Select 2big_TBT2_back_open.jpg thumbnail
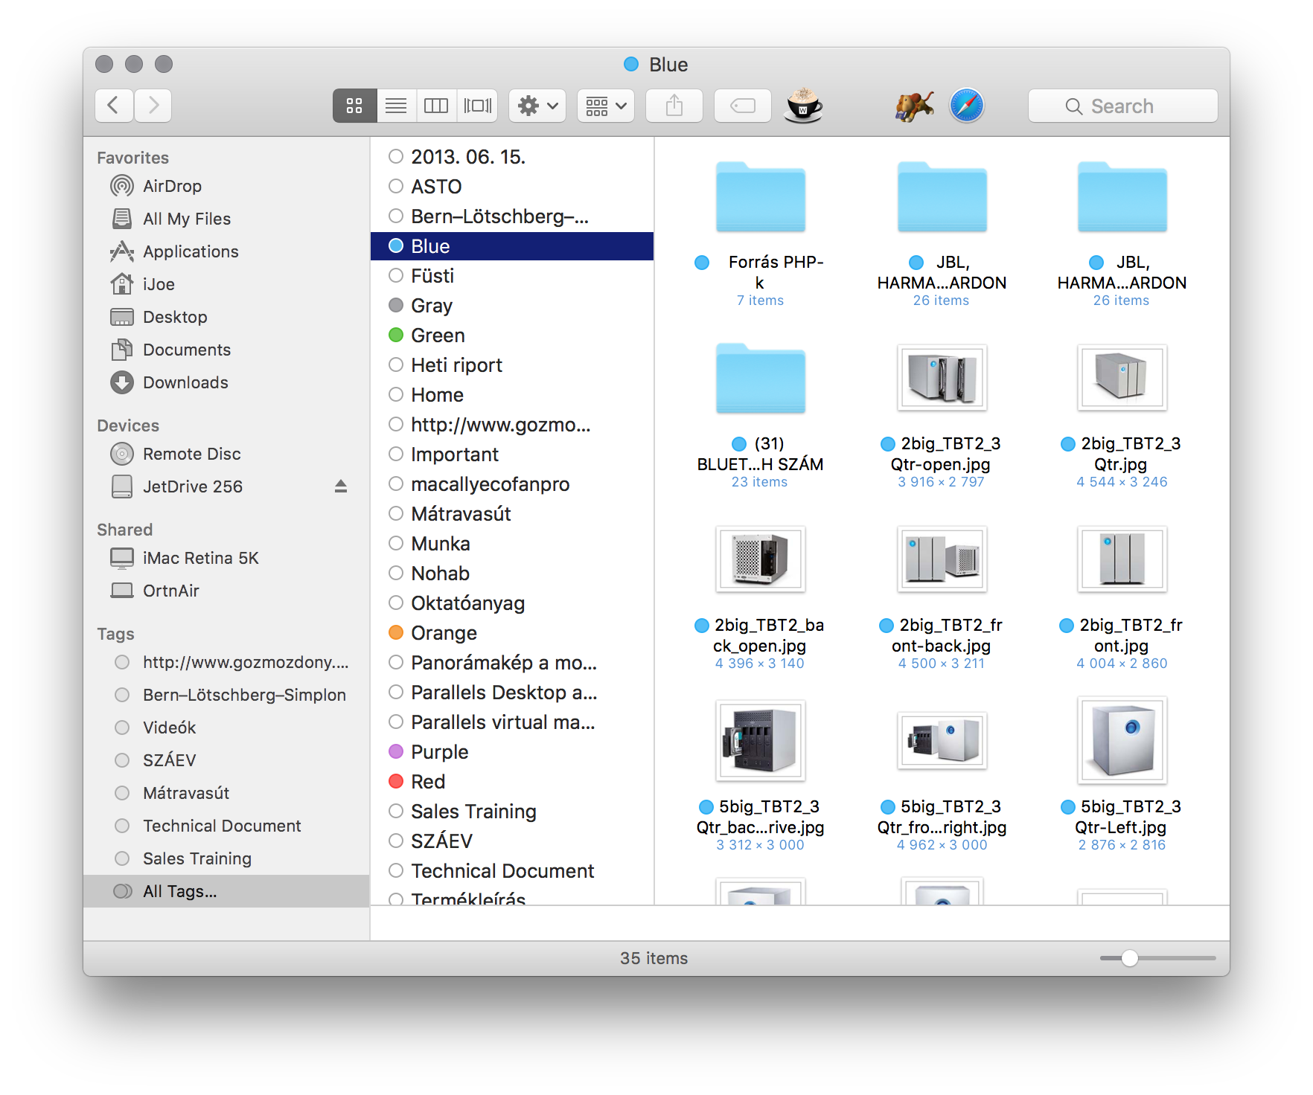This screenshot has height=1095, width=1313. pos(760,559)
